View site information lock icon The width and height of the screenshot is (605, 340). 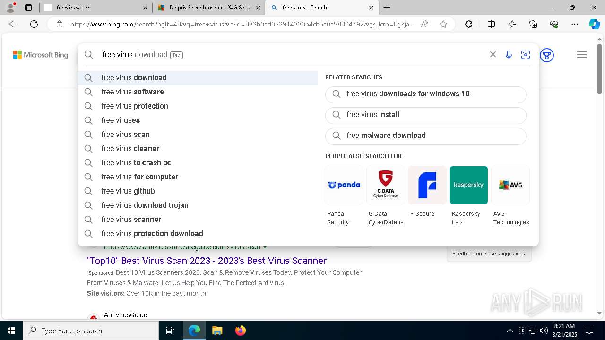point(60,24)
